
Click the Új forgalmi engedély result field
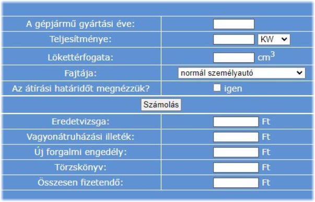coord(236,152)
